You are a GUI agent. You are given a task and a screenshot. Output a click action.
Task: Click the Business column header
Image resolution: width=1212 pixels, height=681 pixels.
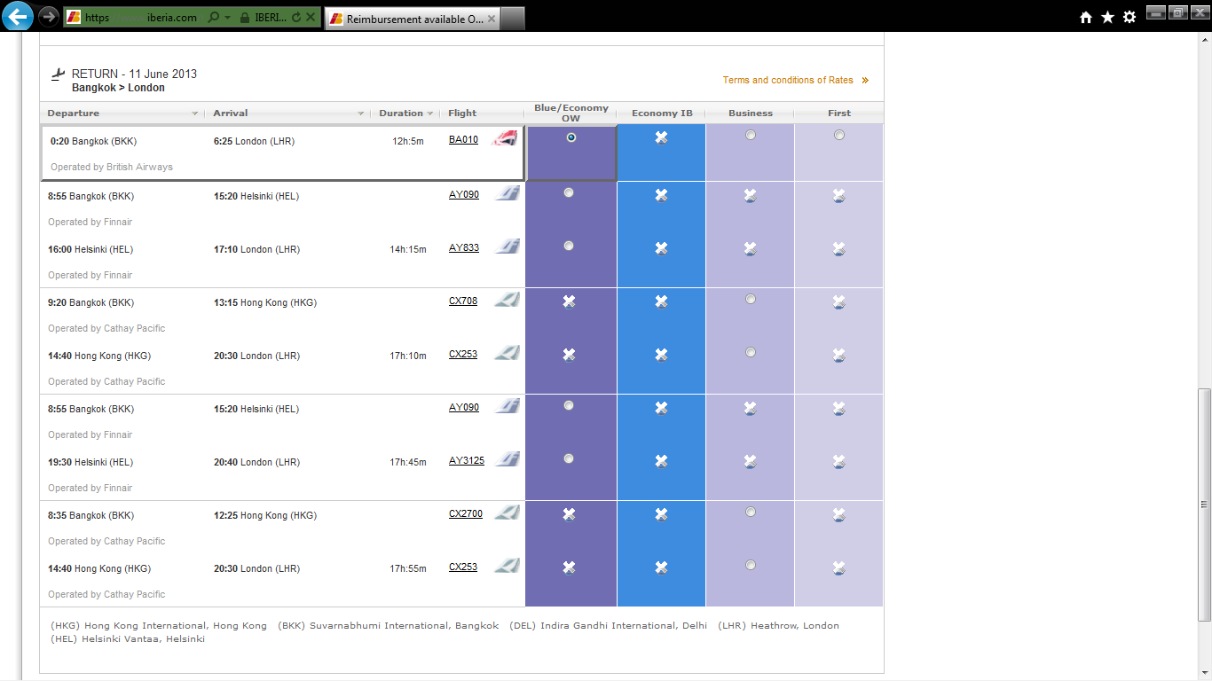[x=751, y=113]
